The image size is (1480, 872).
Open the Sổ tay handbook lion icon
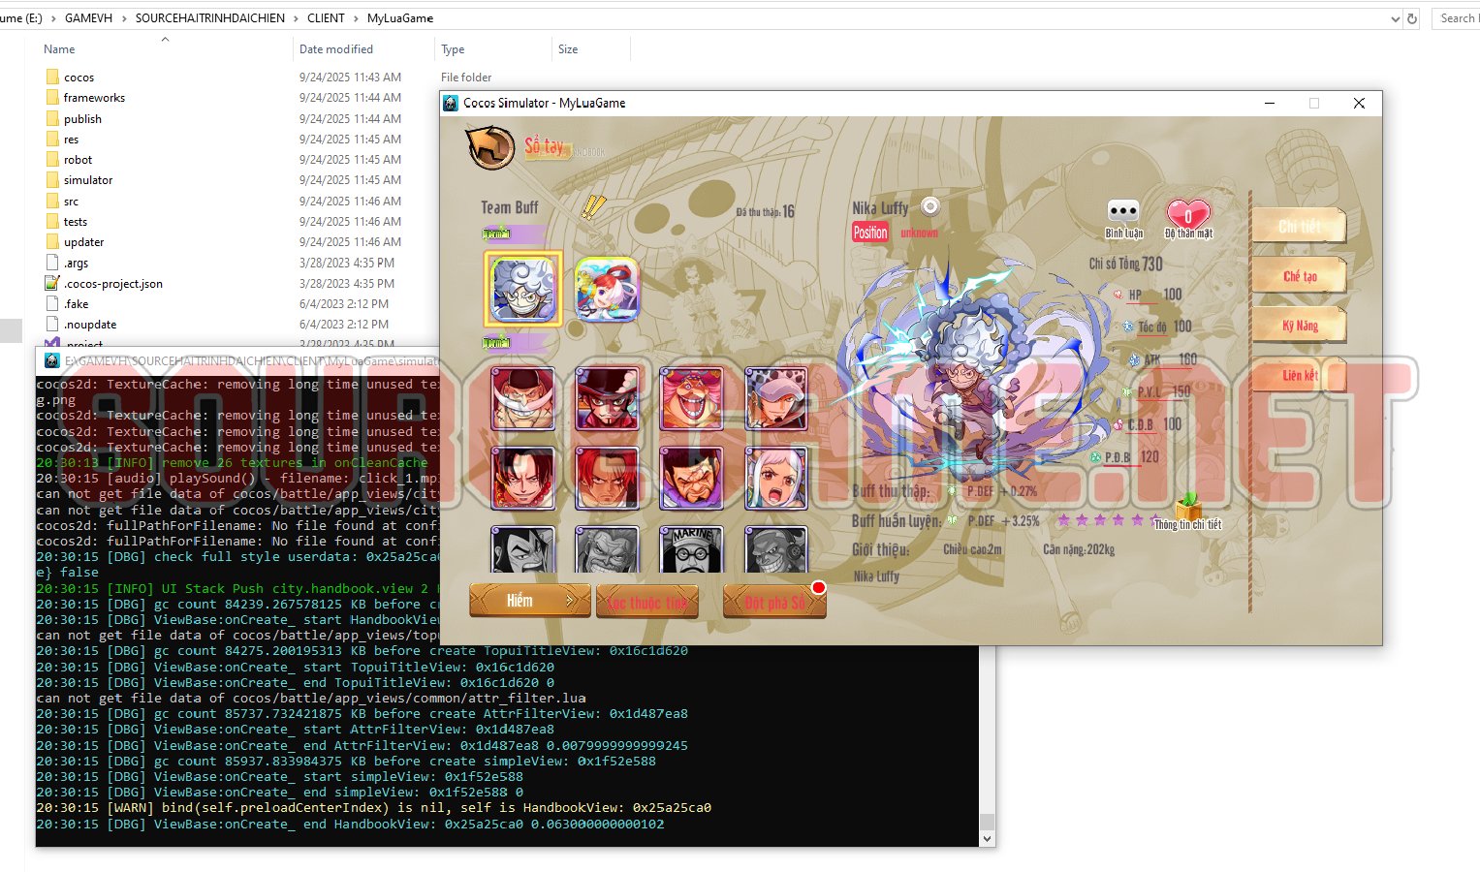(490, 148)
